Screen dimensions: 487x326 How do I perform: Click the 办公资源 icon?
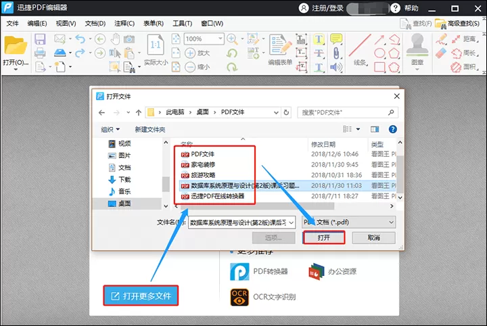click(316, 272)
